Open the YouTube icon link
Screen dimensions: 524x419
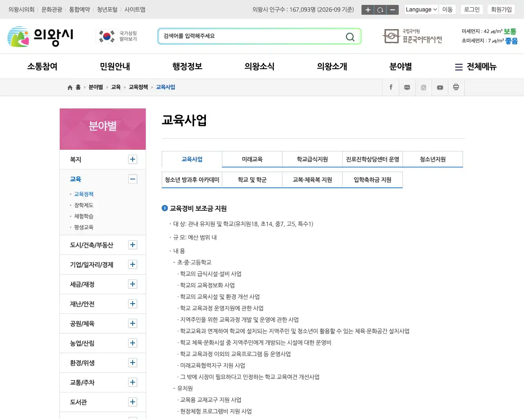(440, 88)
